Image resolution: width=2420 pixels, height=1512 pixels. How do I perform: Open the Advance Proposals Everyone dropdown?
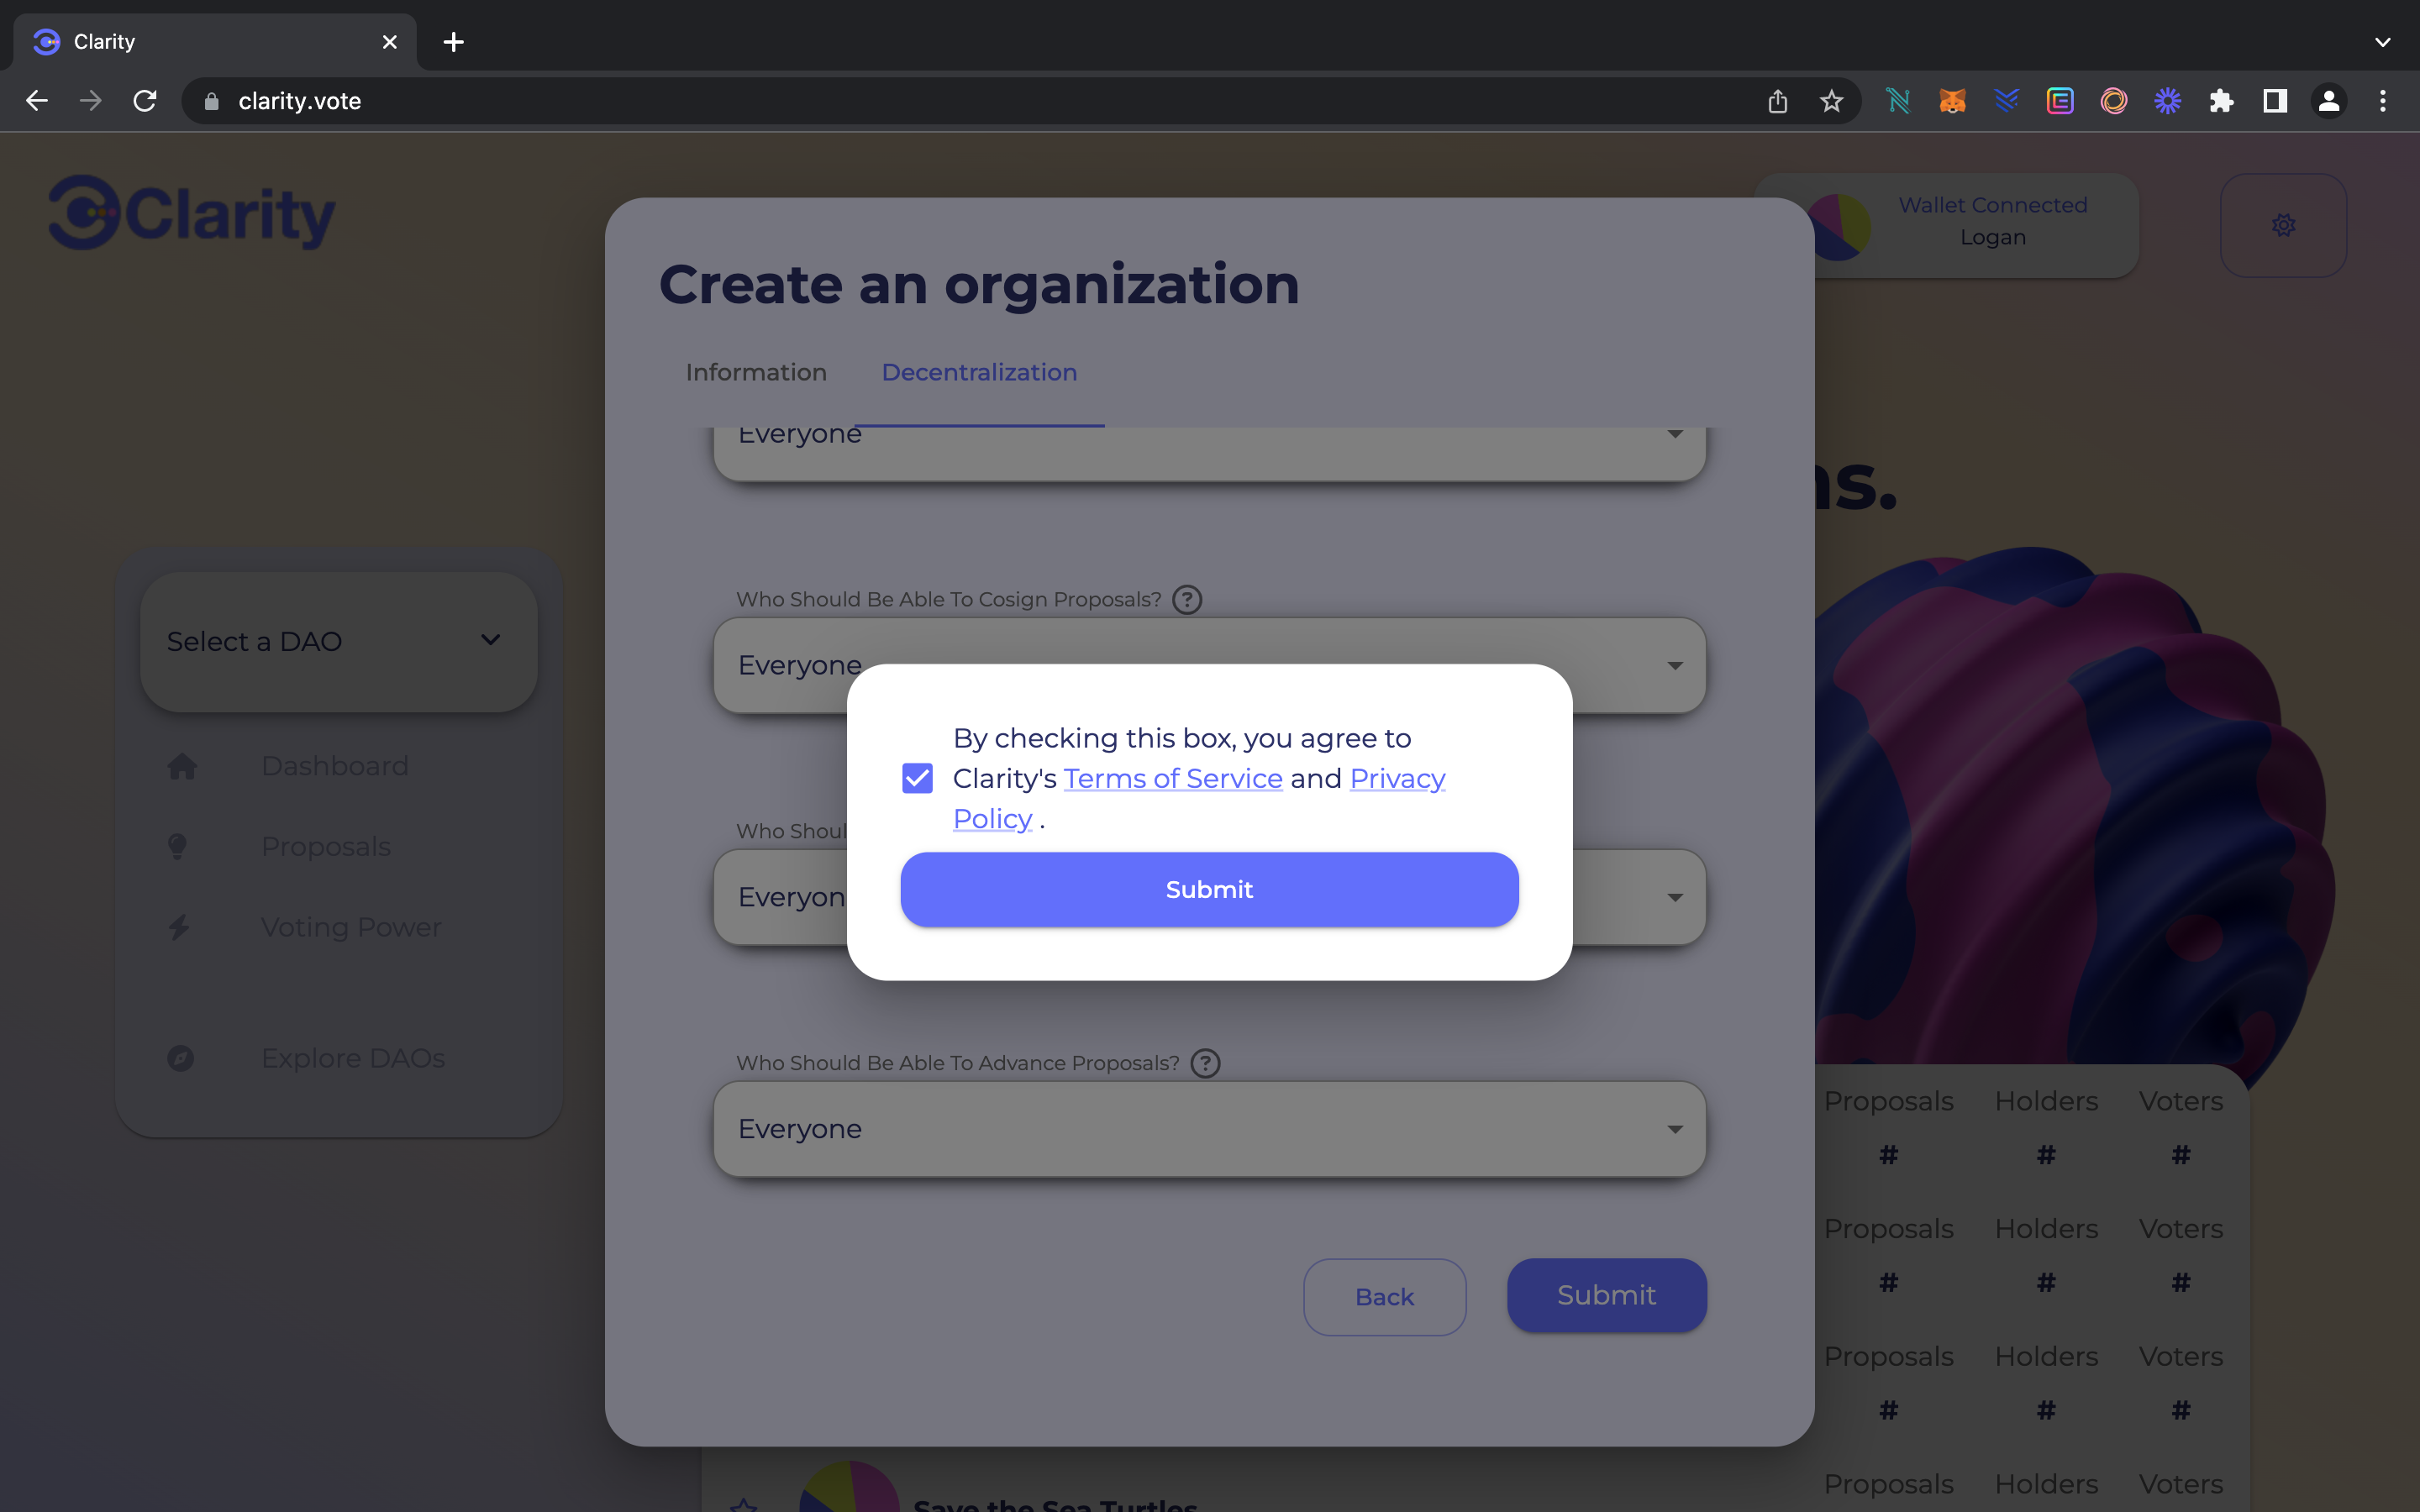coord(1208,1129)
